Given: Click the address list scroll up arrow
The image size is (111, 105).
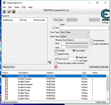Looking at the screenshot, I should pos(108,76).
